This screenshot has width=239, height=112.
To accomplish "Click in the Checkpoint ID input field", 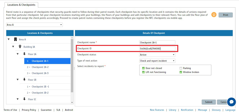I will point(157,49).
